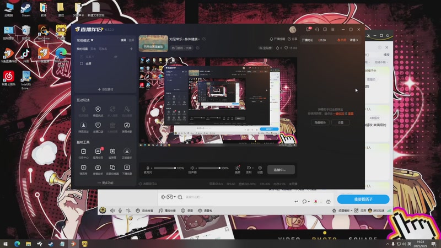
Task: Open the 主播口袋 feature
Action: [x=98, y=127]
